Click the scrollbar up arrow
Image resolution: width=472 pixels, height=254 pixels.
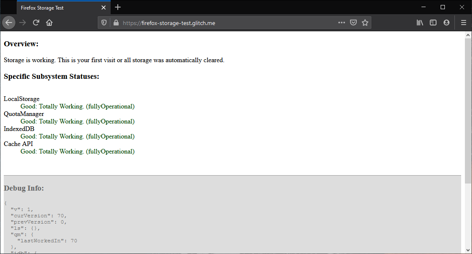(468, 35)
